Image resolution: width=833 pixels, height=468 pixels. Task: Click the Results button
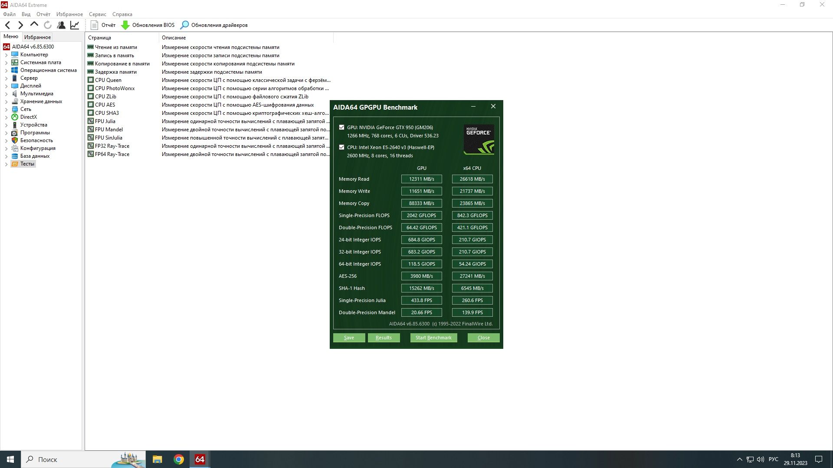(384, 338)
